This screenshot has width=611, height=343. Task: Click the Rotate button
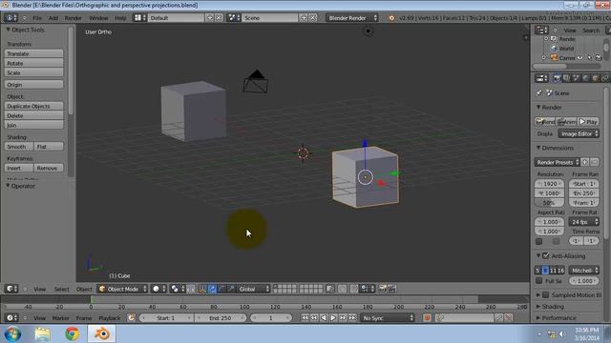(x=34, y=63)
